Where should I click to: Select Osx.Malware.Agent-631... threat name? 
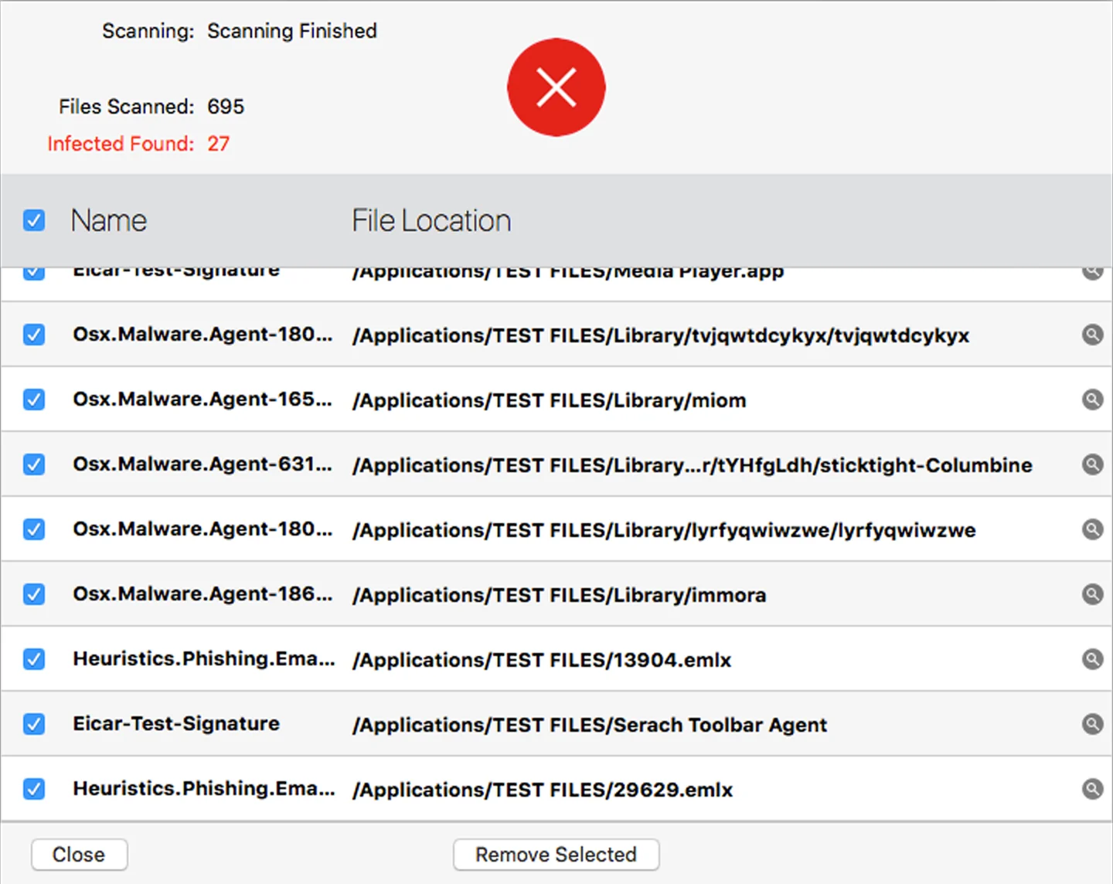click(203, 464)
